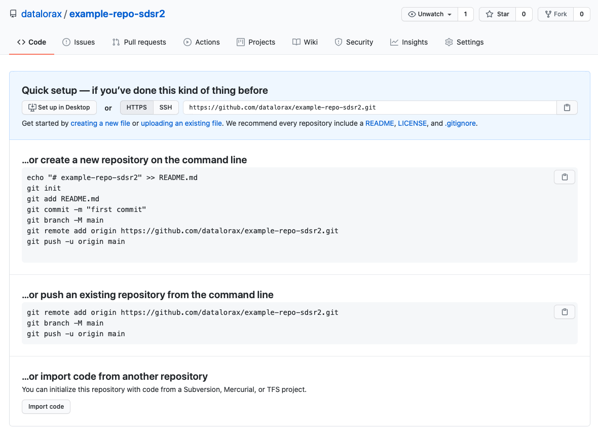This screenshot has height=431, width=598.
Task: View the fork count of 0
Action: 582,14
